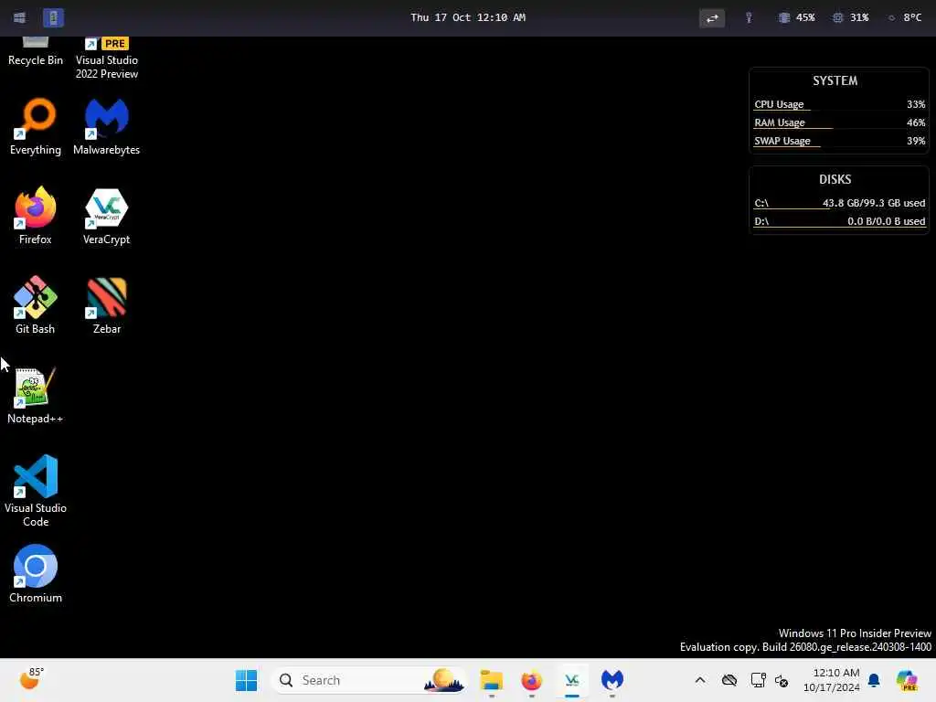Screen dimensions: 936x702
Task: Click the taskbar Search box
Action: 370,680
